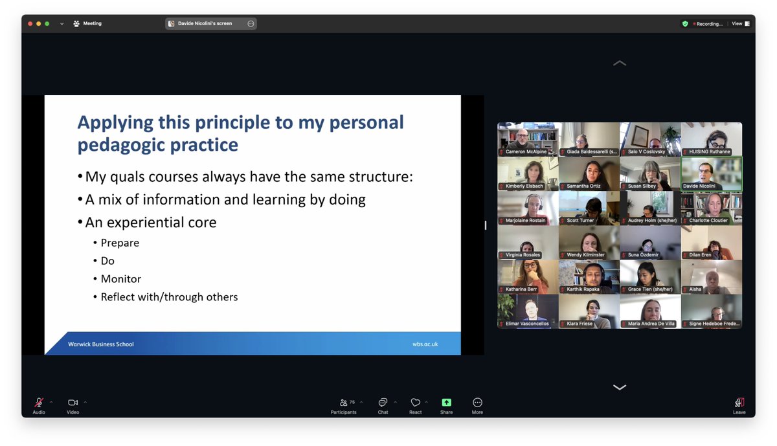The width and height of the screenshot is (777, 446).
Task: Start video with the camera icon
Action: pyautogui.click(x=73, y=403)
